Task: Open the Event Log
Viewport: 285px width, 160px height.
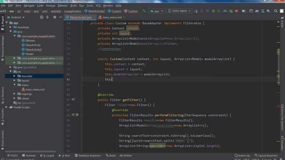Action: pyautogui.click(x=242, y=156)
